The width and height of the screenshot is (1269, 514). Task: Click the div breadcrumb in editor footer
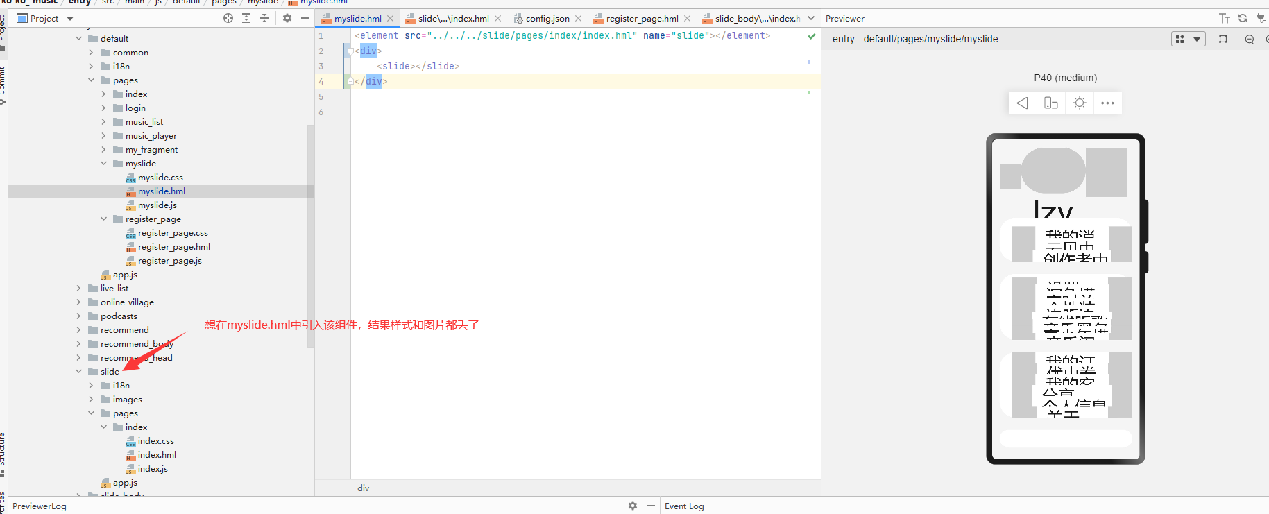pyautogui.click(x=364, y=488)
